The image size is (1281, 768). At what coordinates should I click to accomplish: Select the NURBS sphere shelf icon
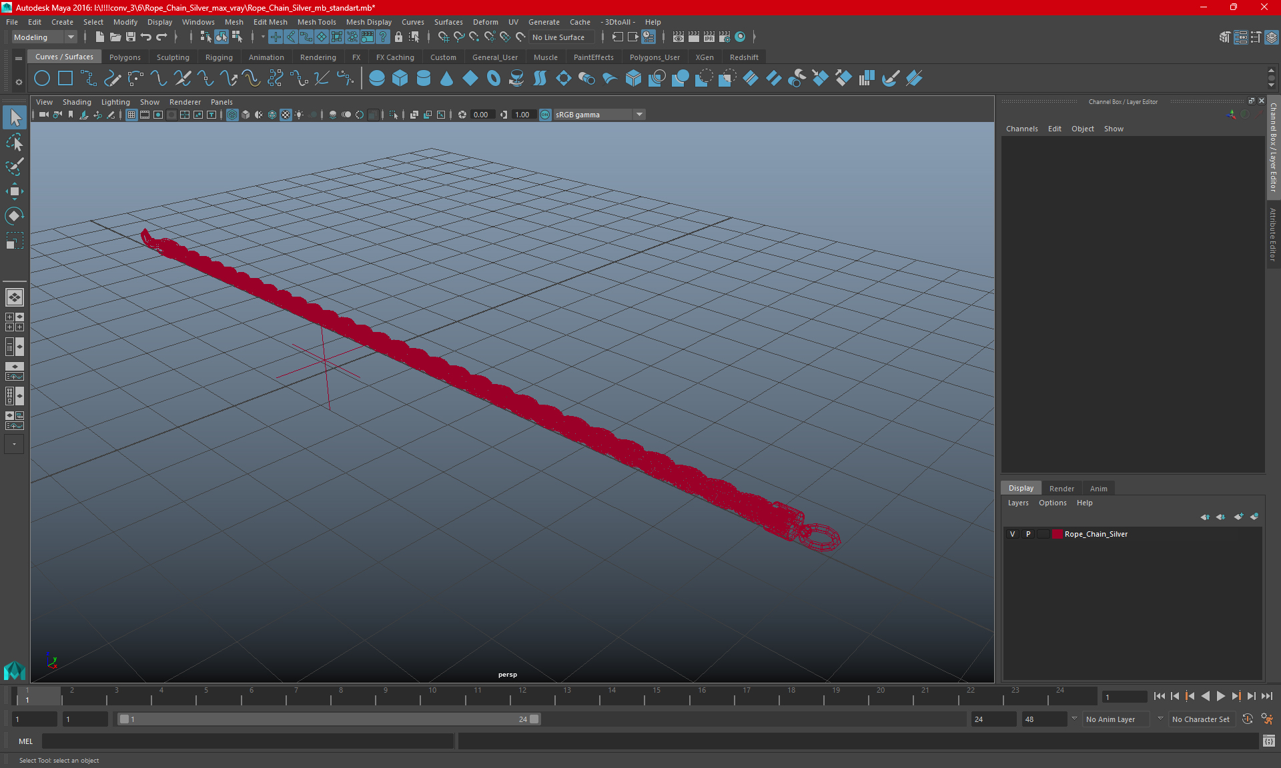point(377,79)
